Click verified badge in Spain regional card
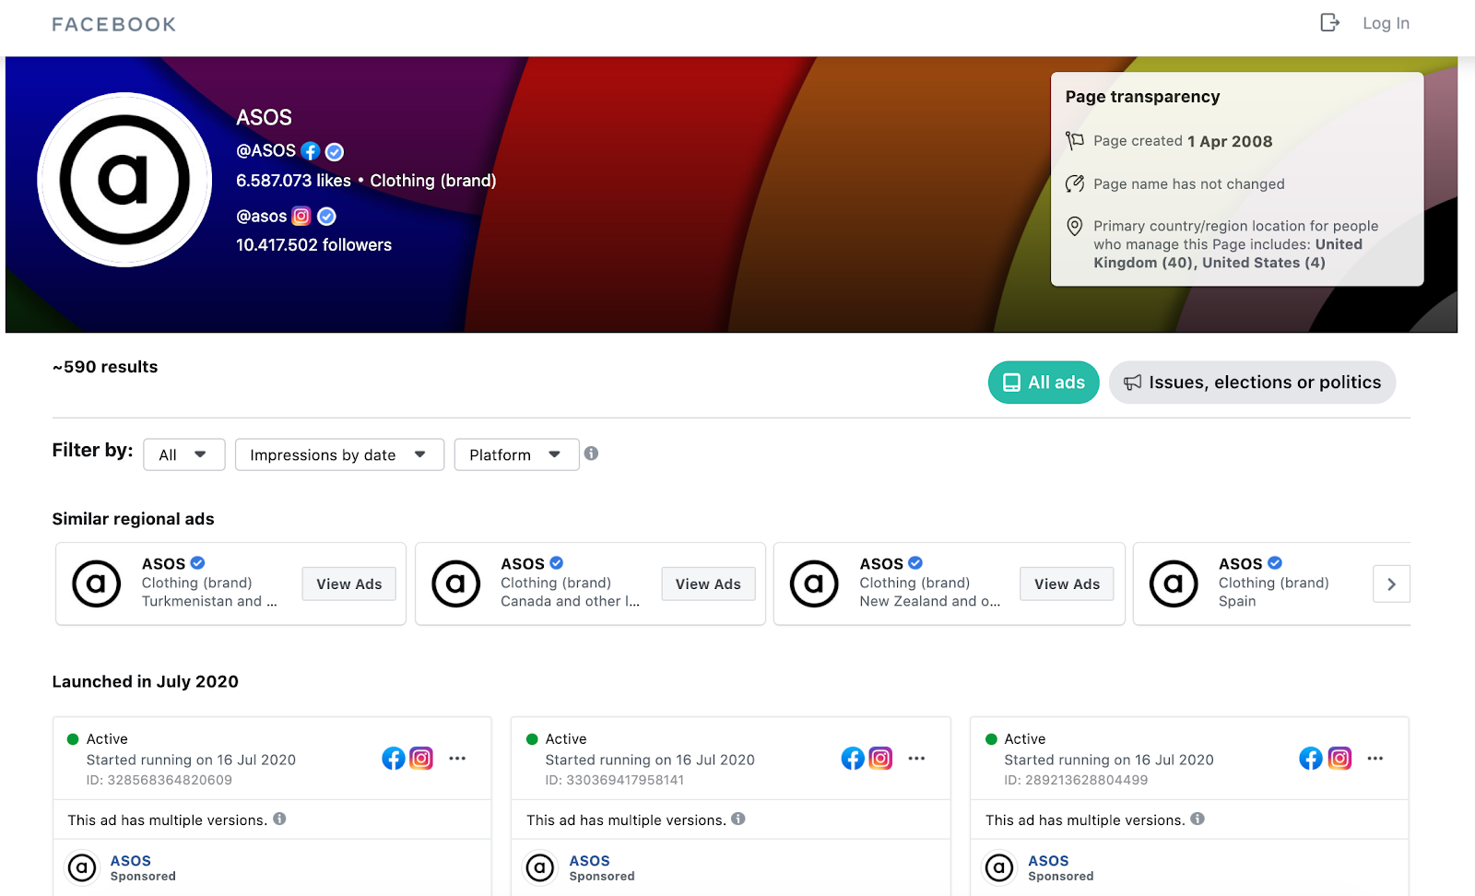The height and width of the screenshot is (896, 1475). 1275,563
